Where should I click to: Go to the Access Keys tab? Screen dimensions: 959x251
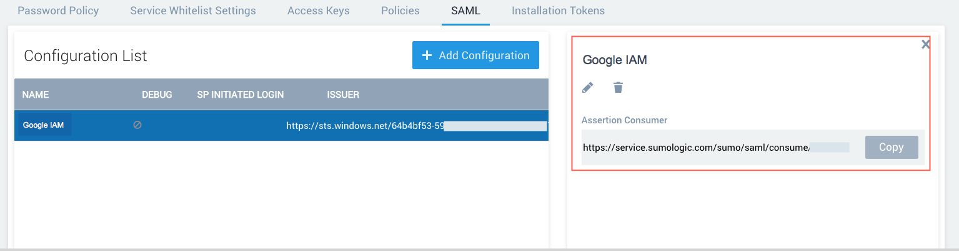pyautogui.click(x=318, y=11)
